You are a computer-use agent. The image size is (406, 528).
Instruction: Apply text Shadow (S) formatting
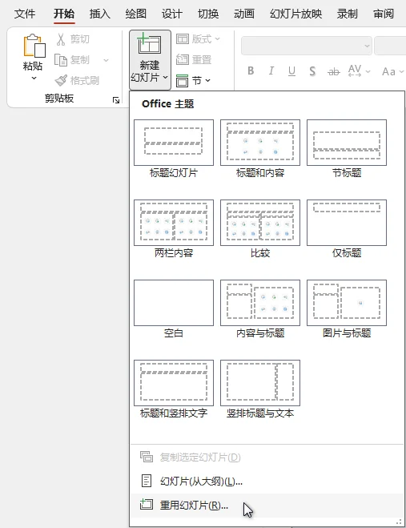click(312, 71)
